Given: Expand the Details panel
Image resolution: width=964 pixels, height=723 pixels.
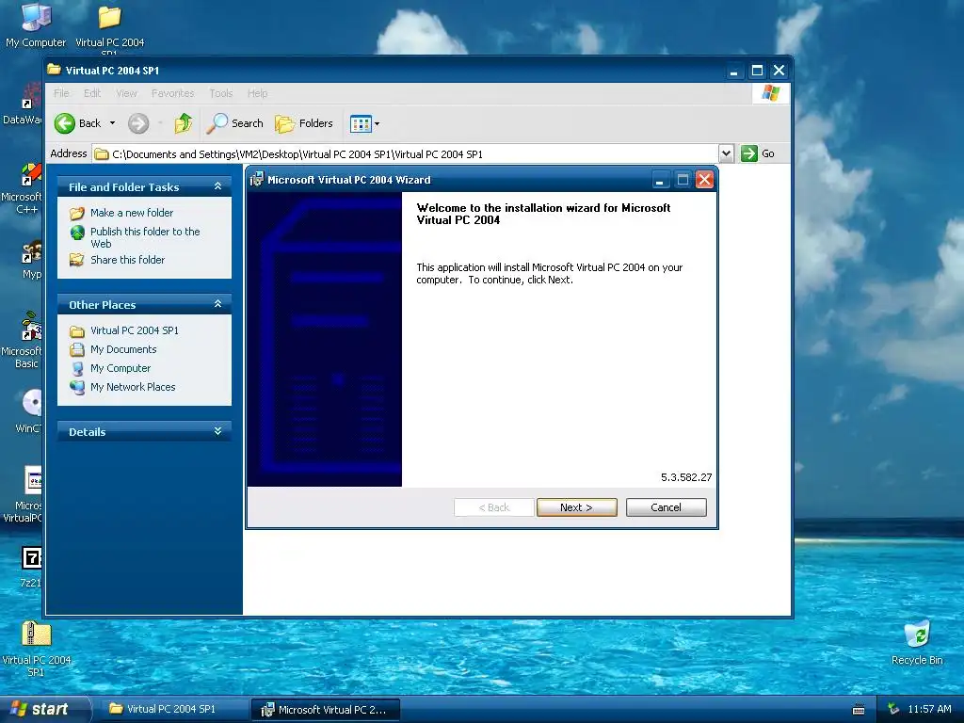Looking at the screenshot, I should [x=217, y=431].
